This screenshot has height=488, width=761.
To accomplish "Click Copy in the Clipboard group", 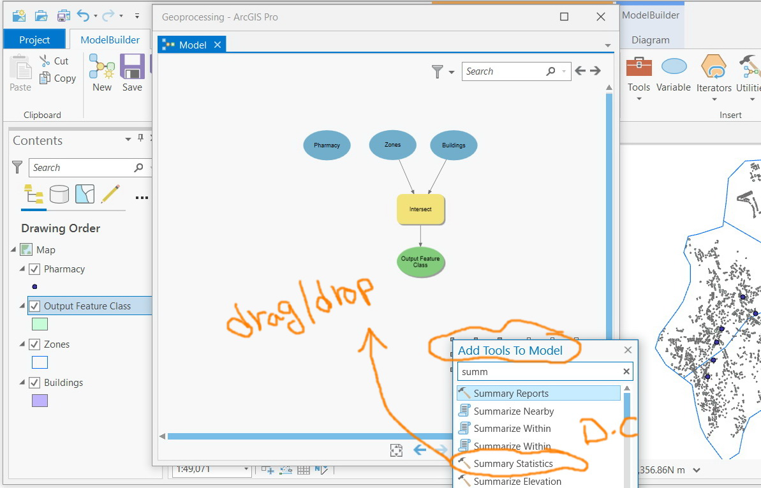I will (x=58, y=78).
